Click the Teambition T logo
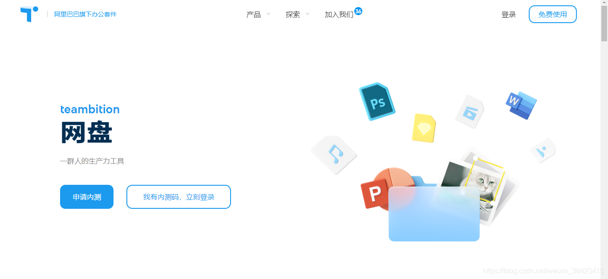608x279 pixels. (x=29, y=14)
